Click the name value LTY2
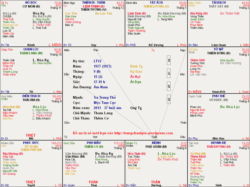The image size is (250, 187). [x=98, y=61]
